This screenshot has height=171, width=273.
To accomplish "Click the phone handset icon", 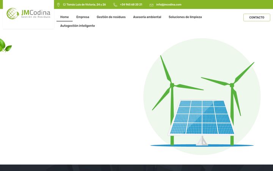I will pos(115,5).
